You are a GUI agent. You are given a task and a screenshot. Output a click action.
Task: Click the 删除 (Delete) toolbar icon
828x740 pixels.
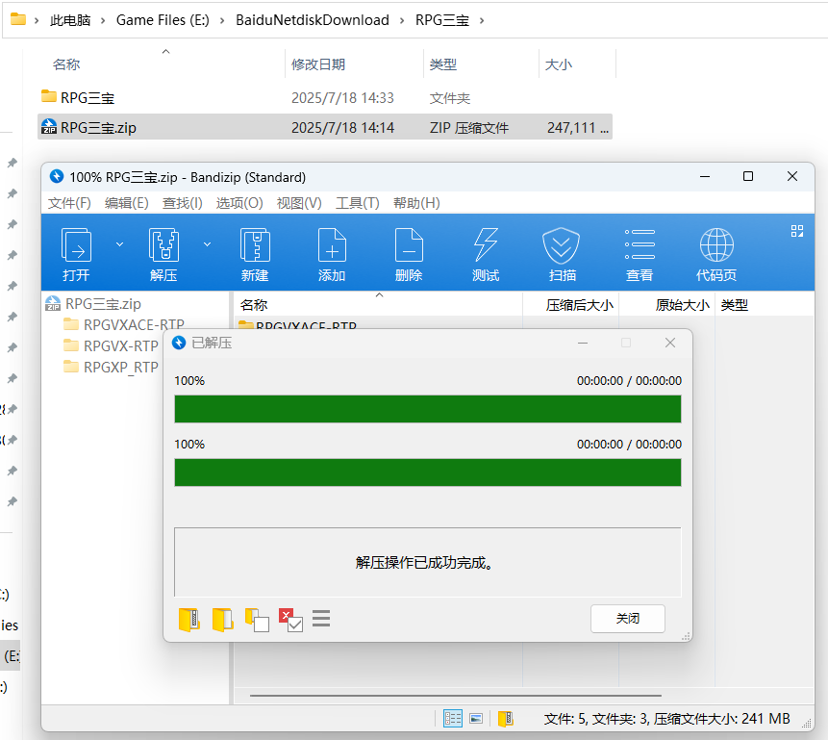pyautogui.click(x=410, y=244)
